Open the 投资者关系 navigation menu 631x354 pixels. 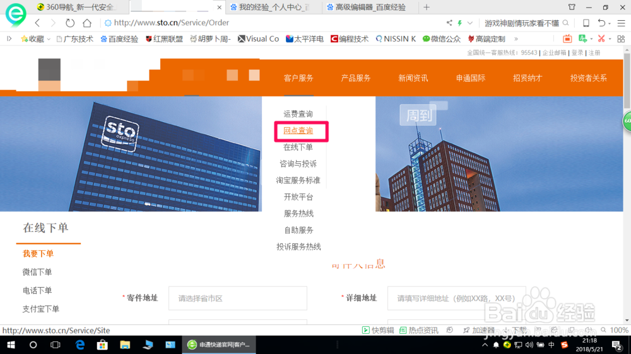coord(588,78)
